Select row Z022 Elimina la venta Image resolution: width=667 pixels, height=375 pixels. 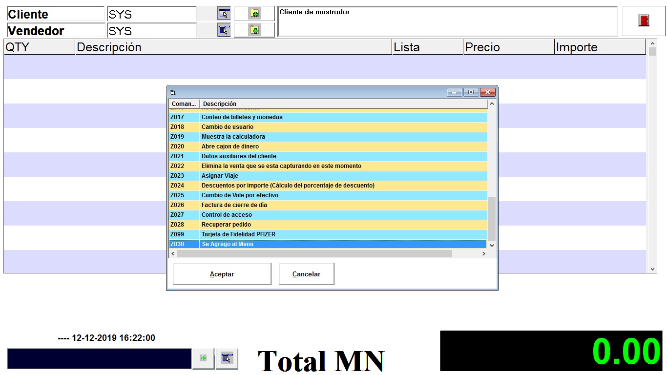(328, 166)
